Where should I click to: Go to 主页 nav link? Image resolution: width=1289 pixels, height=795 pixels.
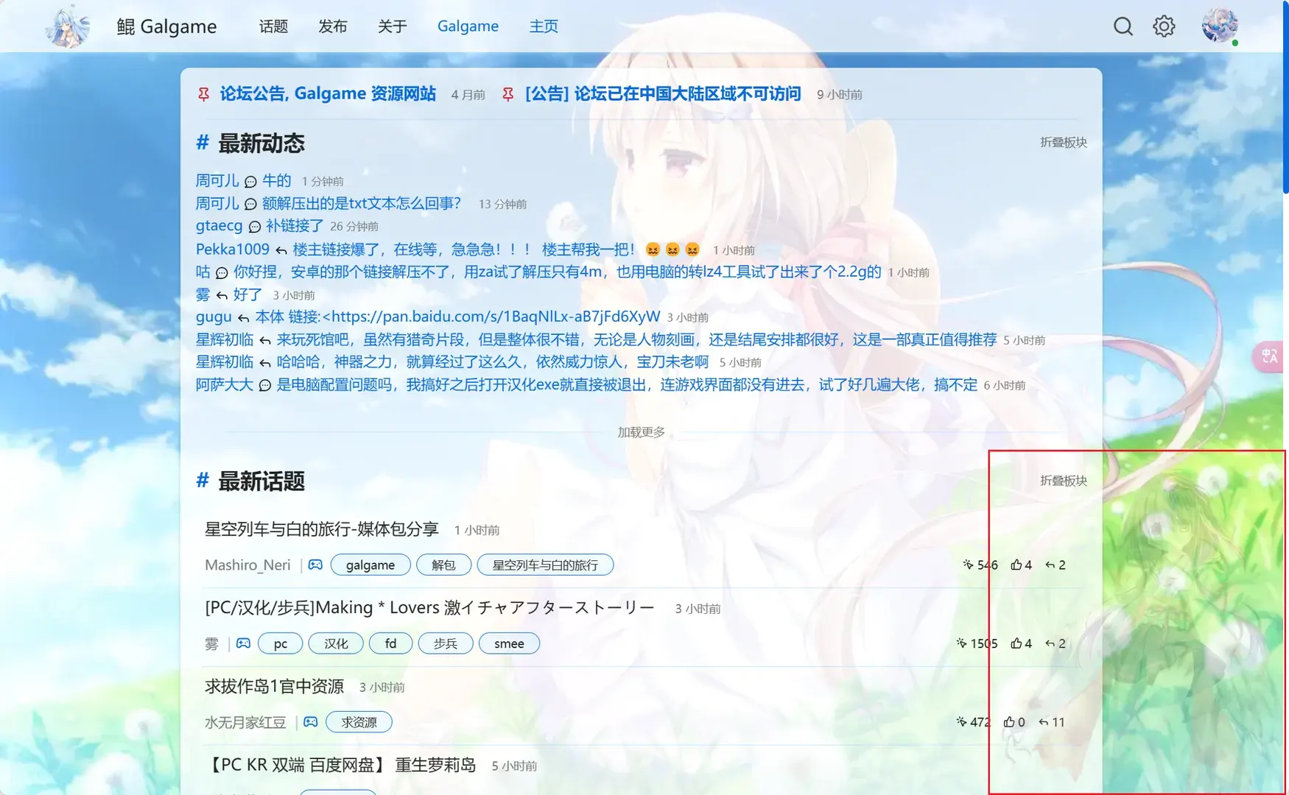click(544, 26)
